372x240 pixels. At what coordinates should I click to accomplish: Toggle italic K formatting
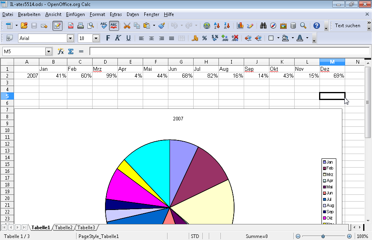pos(118,38)
